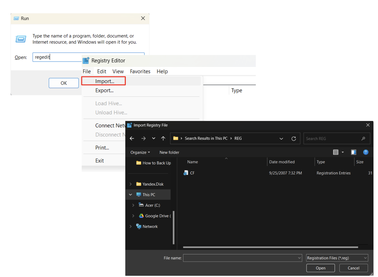
Task: Click OK in the Run dialog
Action: [64, 83]
